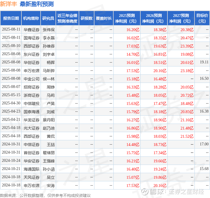The width and height of the screenshot is (210, 198).
Task: Click analyst name 黄侃
Action: pos(51,136)
